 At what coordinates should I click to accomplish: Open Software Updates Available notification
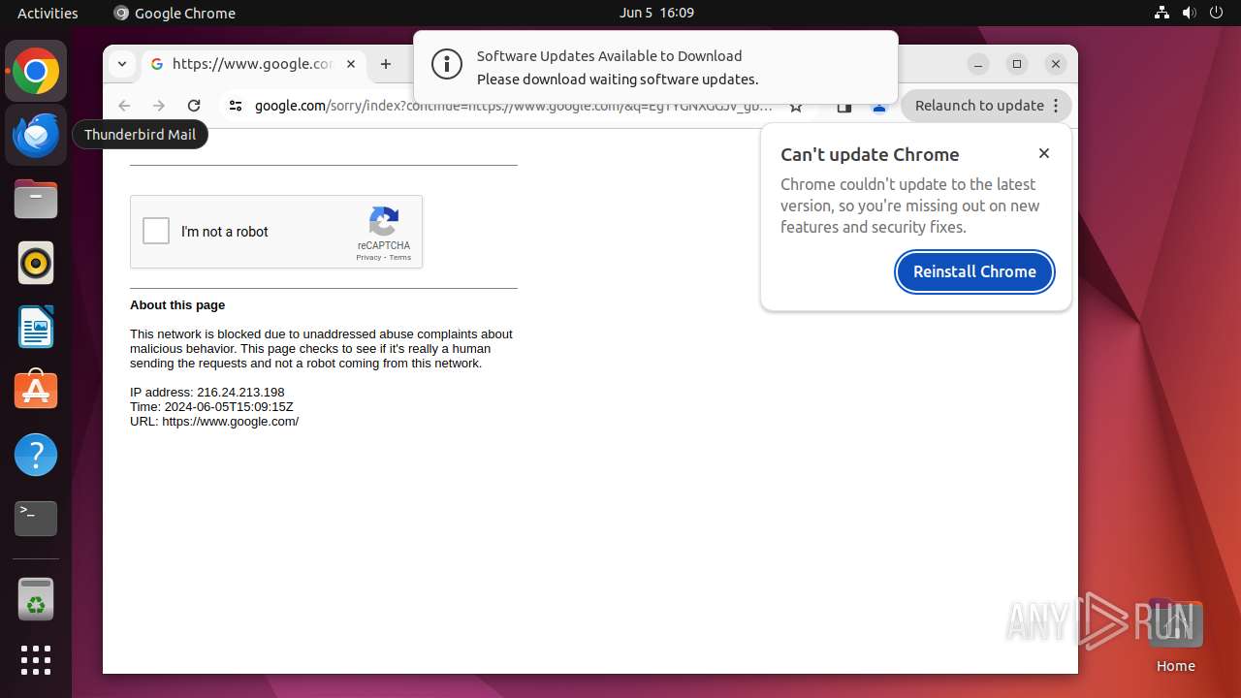point(655,68)
